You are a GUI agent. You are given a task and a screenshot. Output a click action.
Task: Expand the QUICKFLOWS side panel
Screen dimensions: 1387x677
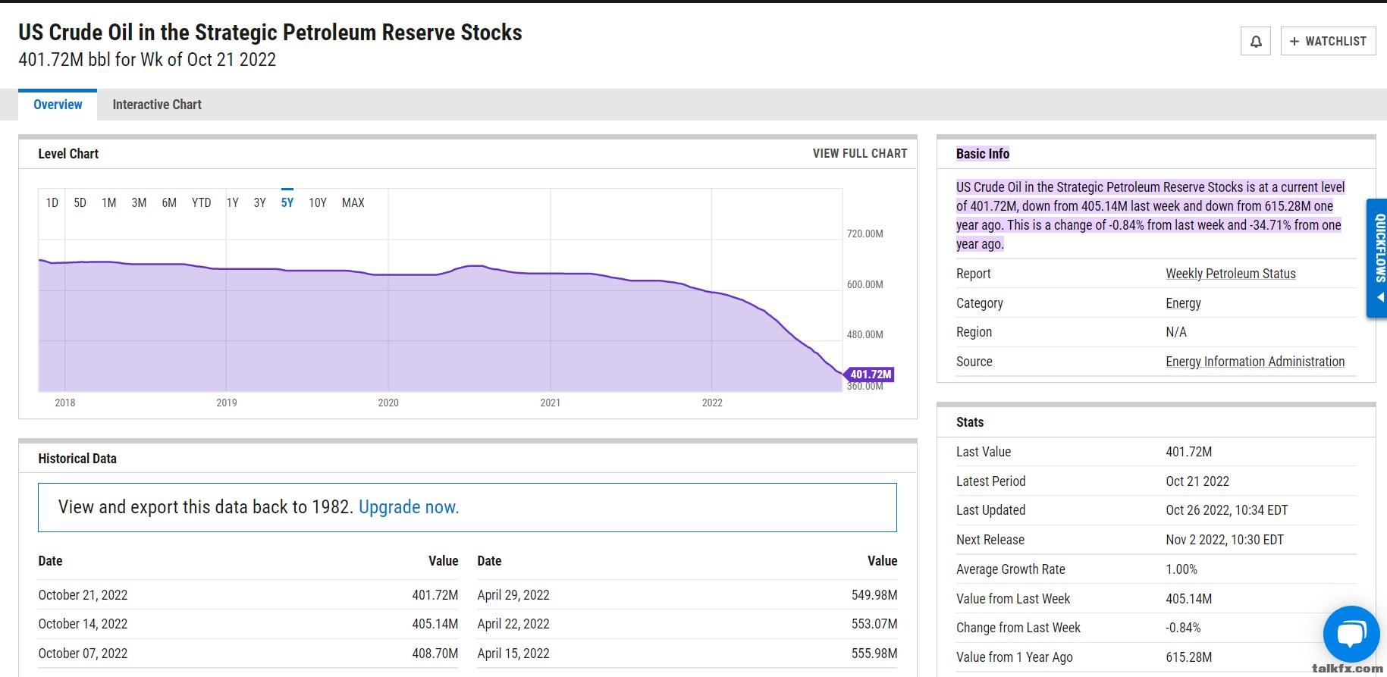point(1377,258)
